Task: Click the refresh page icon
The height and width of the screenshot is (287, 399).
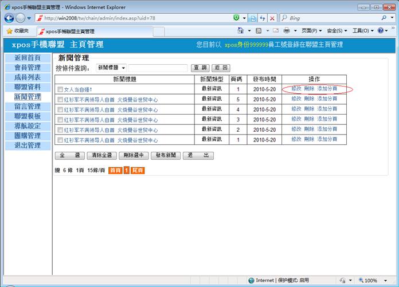Action: (263, 18)
